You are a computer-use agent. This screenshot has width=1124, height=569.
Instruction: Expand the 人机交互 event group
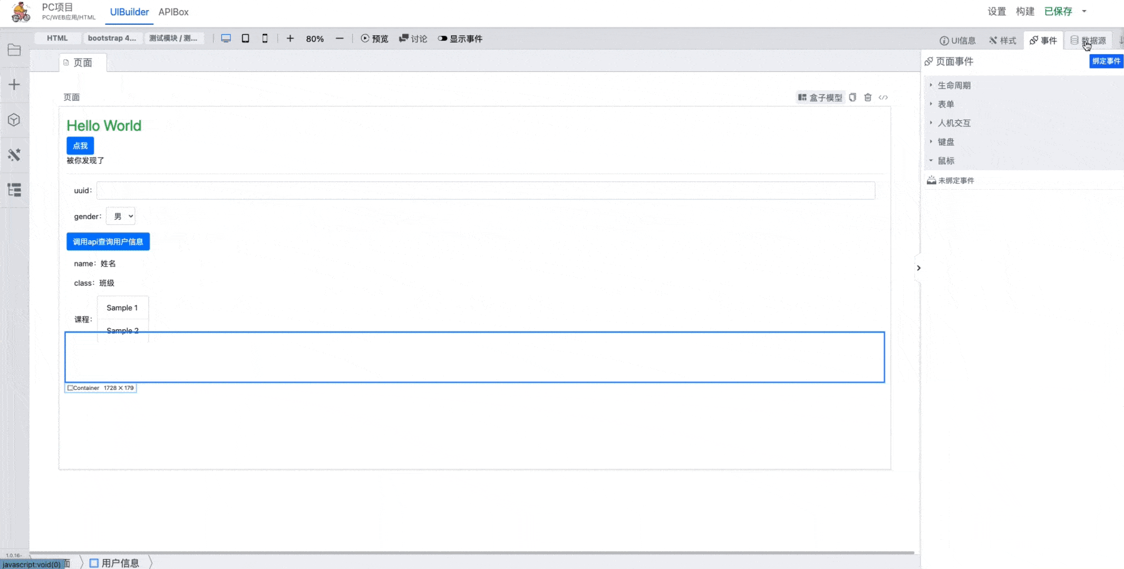click(954, 123)
